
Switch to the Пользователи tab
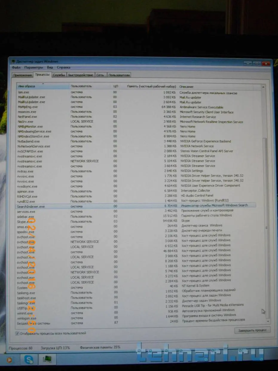pyautogui.click(x=119, y=75)
